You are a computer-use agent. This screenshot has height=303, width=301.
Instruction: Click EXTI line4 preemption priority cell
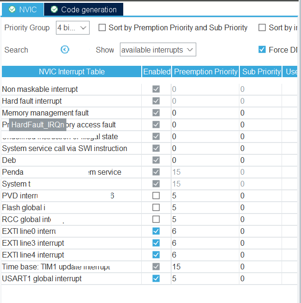[x=204, y=255]
